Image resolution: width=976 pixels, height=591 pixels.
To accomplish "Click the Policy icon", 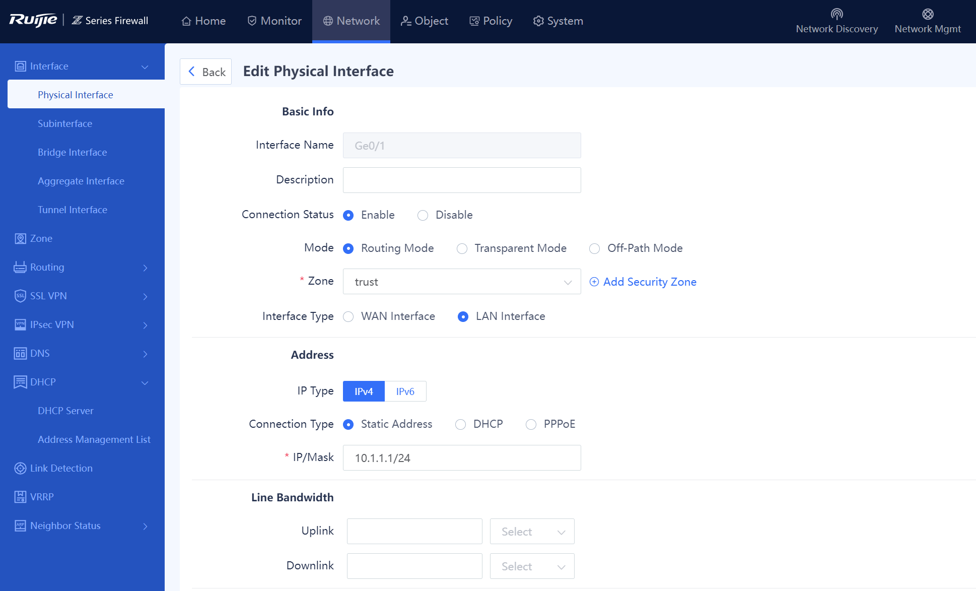I will click(x=474, y=21).
